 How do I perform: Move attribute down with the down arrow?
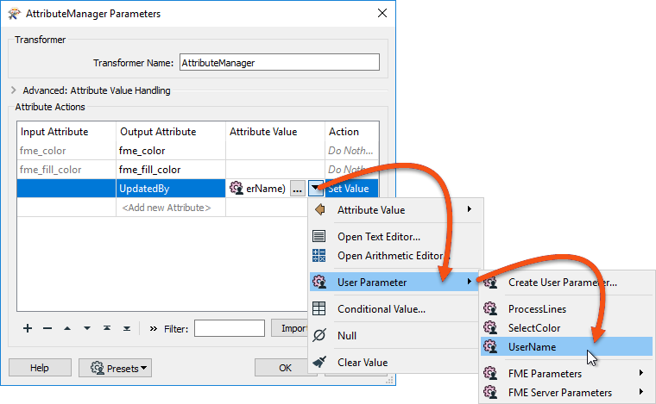[x=87, y=328]
